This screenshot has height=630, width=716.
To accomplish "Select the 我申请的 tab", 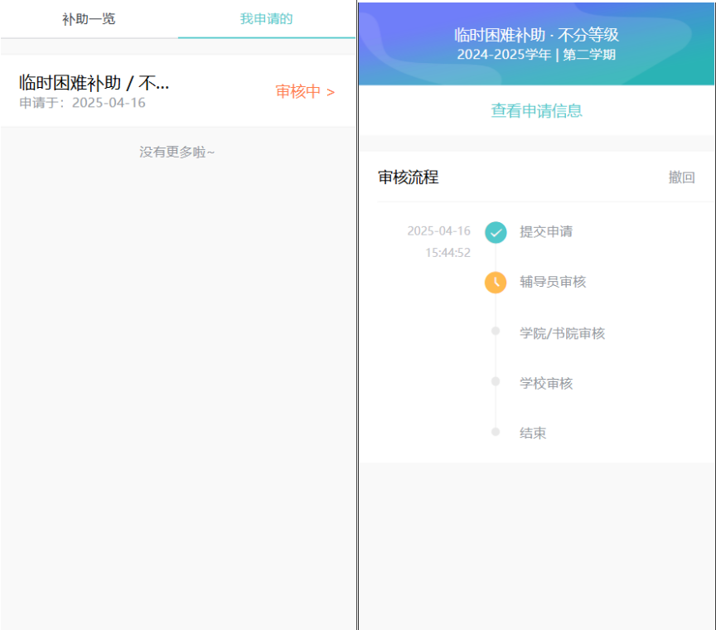I will tap(266, 19).
